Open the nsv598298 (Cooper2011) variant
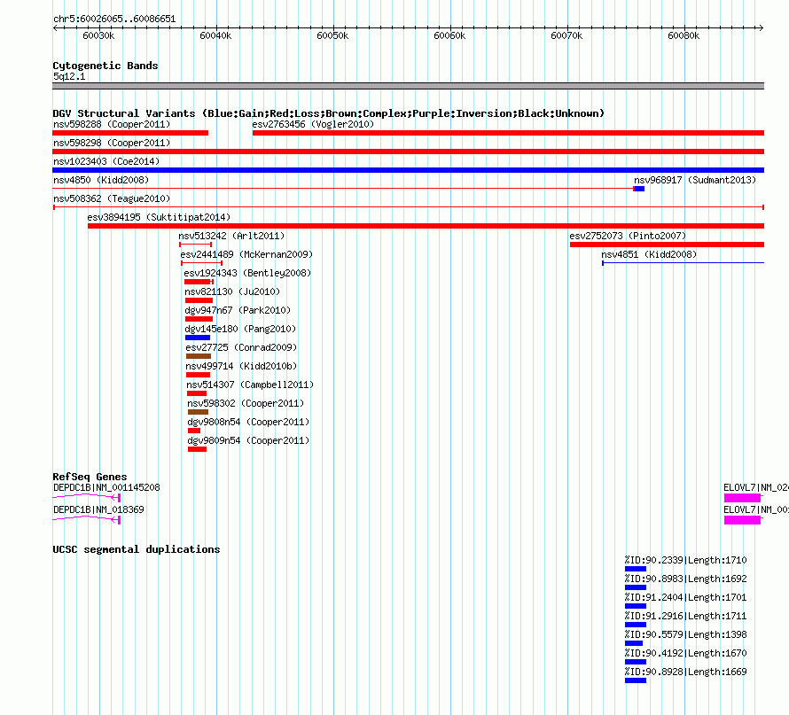 pyautogui.click(x=112, y=143)
